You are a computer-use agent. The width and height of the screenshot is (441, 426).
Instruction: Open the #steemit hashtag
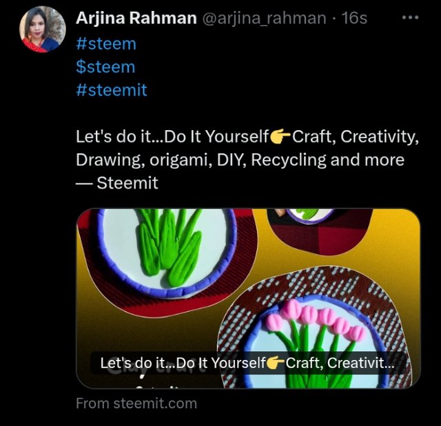112,90
